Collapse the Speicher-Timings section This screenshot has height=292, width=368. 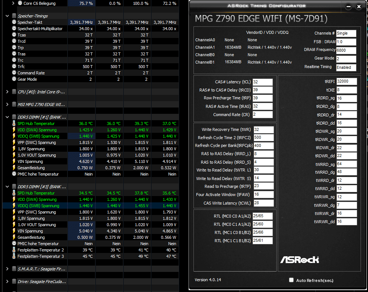click(7, 16)
